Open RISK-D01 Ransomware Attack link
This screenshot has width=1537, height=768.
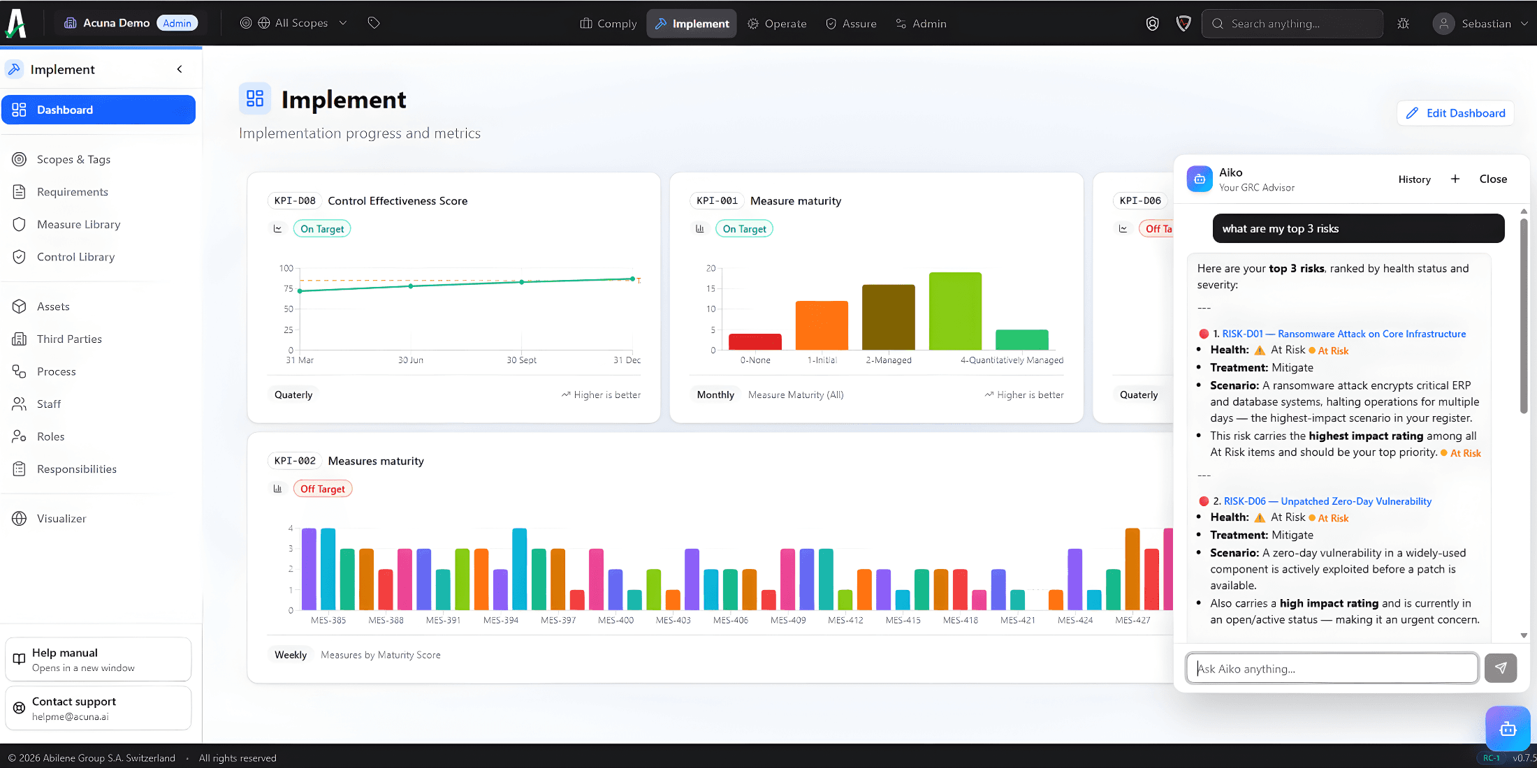pyautogui.click(x=1343, y=334)
